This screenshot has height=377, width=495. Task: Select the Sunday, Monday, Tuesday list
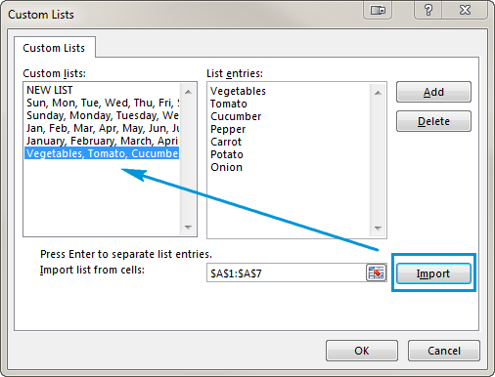[x=102, y=115]
